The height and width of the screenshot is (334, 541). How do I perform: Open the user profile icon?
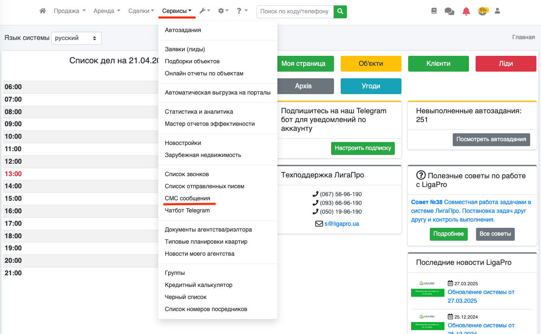click(497, 11)
